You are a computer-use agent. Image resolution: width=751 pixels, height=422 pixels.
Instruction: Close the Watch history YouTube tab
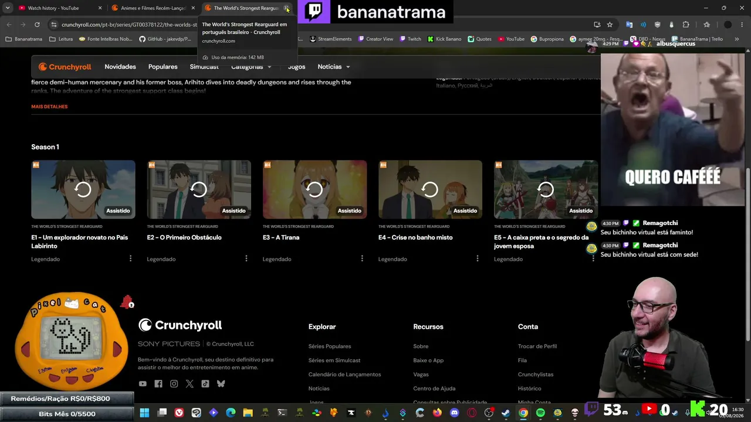[x=100, y=8]
